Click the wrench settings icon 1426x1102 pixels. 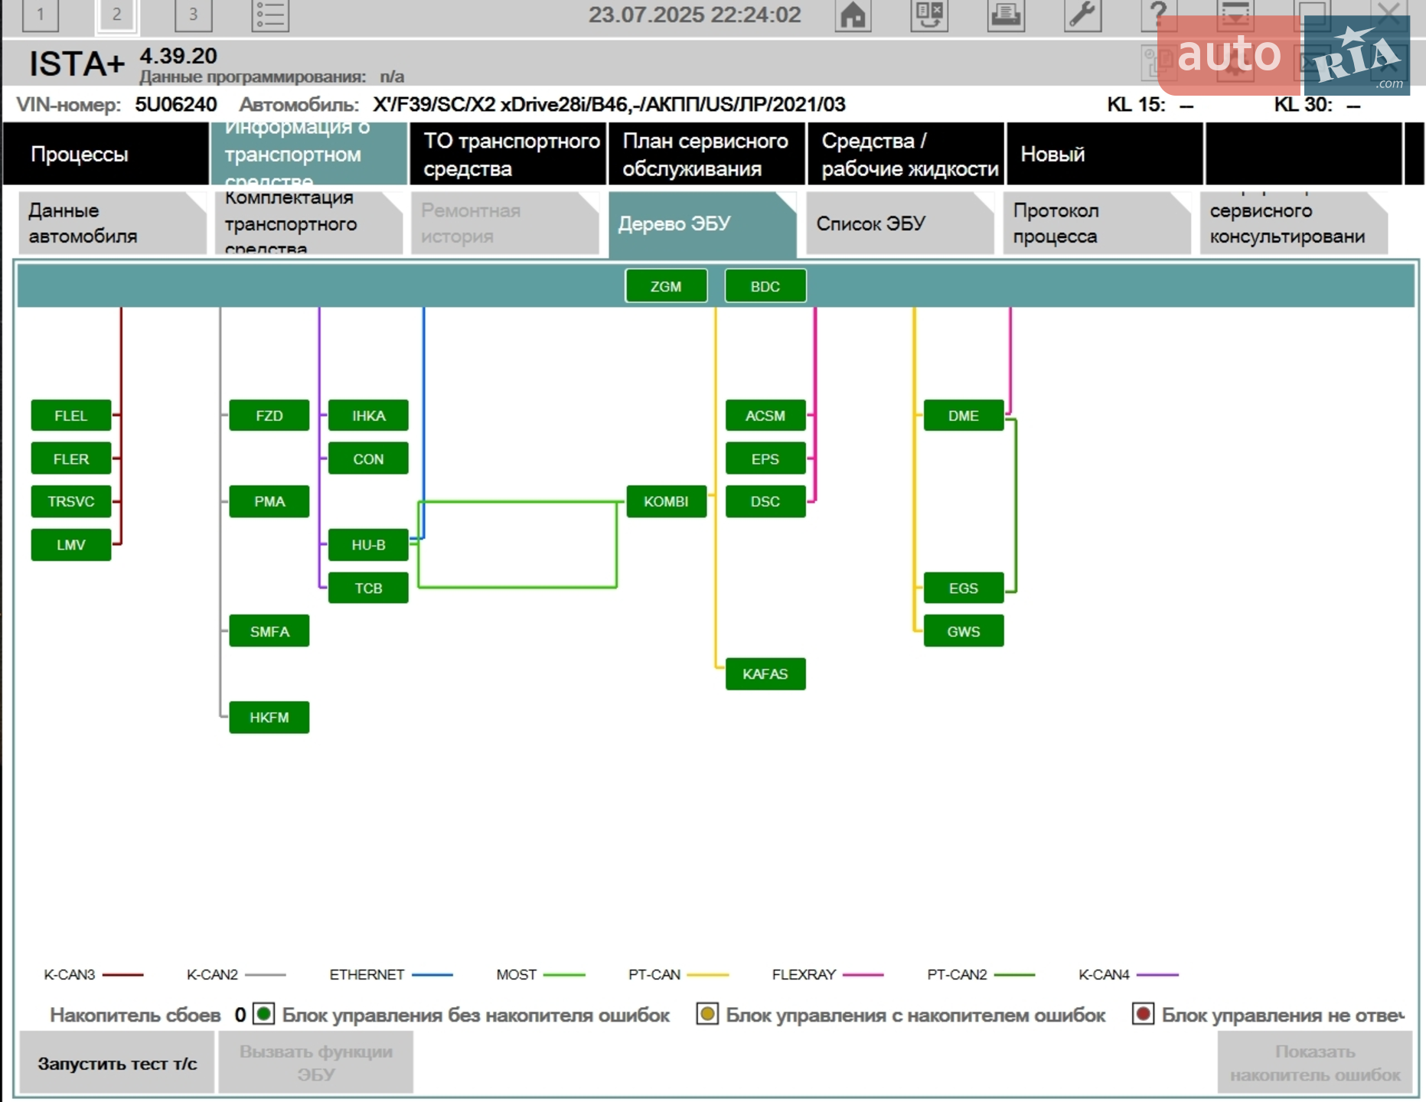pos(1082,15)
